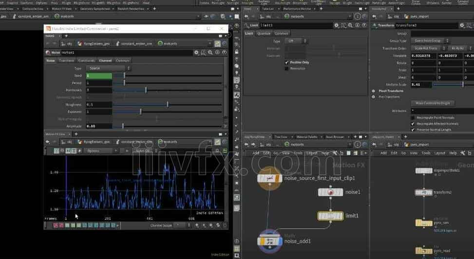Click the Attributes input field in transform2
Image resolution: width=474 pixels, height=259 pixels.
442,111
